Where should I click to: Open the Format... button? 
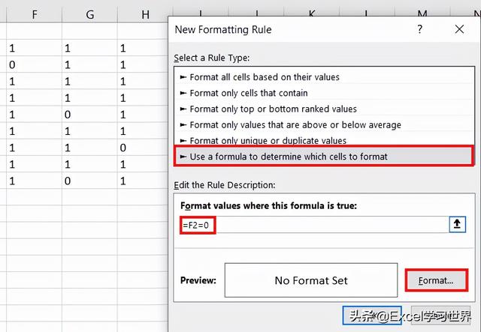(x=436, y=280)
